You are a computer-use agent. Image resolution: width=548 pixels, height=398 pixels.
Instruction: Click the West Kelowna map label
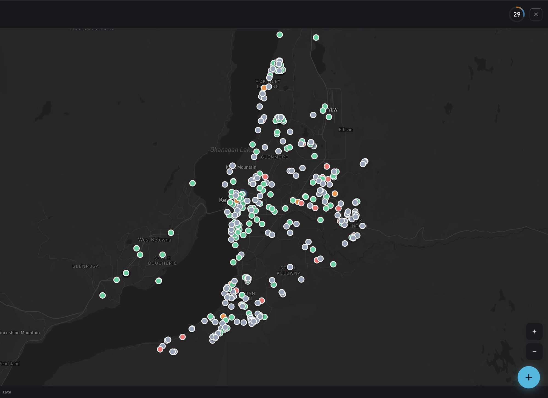pyautogui.click(x=155, y=240)
